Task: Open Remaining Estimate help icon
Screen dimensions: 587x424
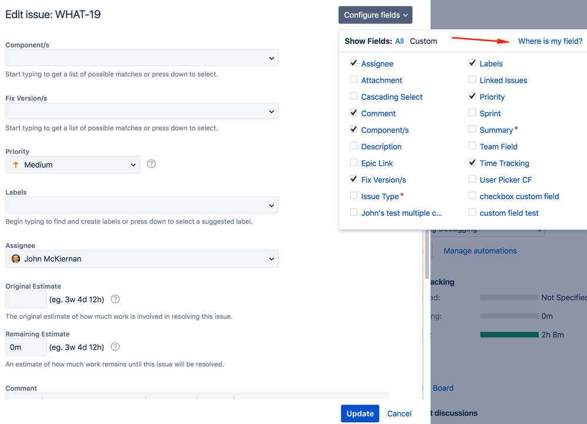Action: tap(115, 347)
